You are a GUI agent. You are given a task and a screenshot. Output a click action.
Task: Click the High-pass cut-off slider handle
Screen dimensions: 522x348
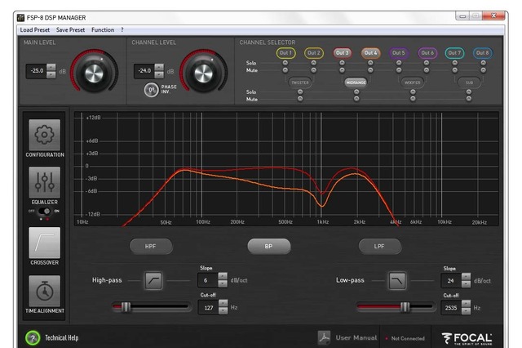126,307
